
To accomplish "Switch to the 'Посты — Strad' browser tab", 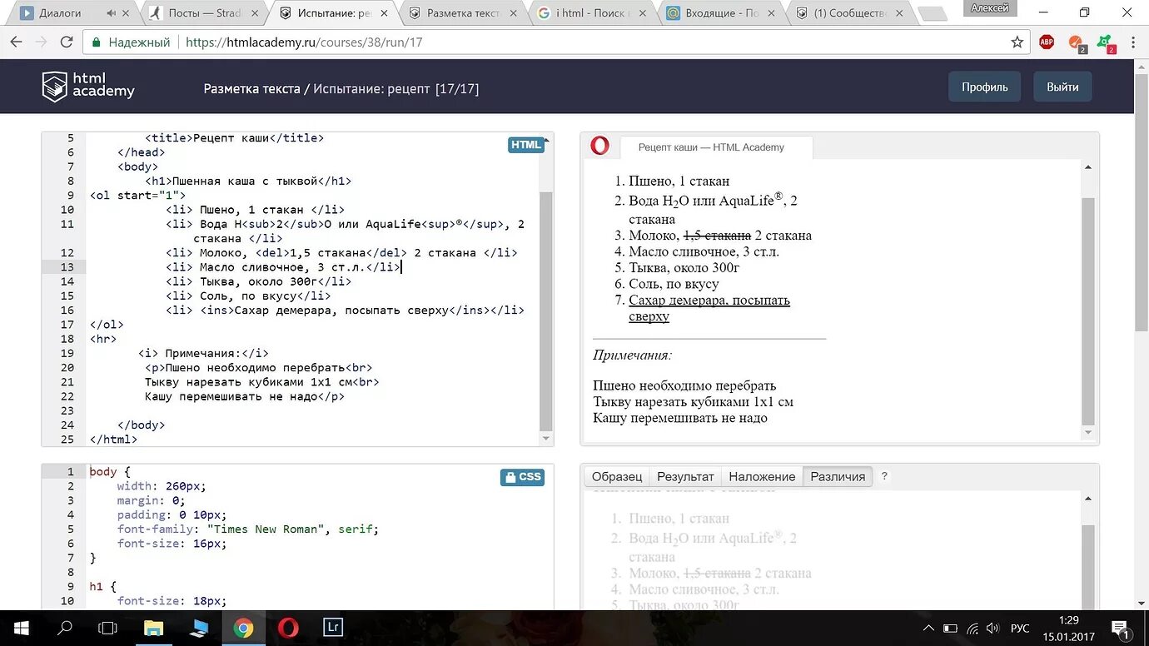I will (204, 13).
